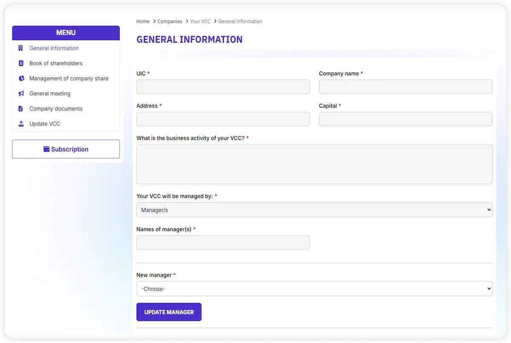Click the business activity text area
This screenshot has height=343, width=511.
[314, 164]
